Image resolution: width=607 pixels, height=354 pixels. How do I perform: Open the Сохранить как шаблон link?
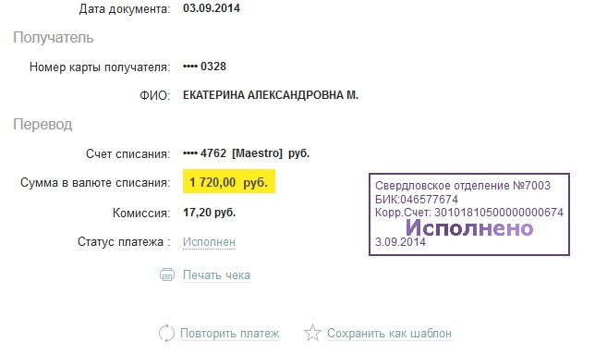point(389,333)
